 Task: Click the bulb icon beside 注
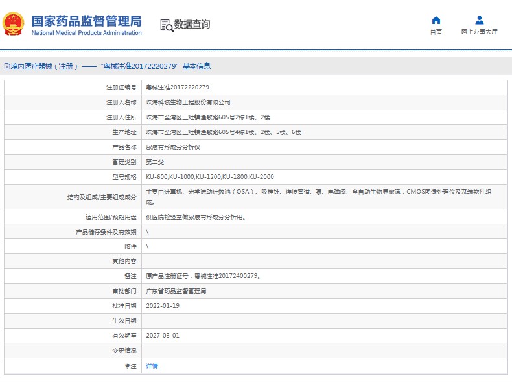tap(127, 366)
